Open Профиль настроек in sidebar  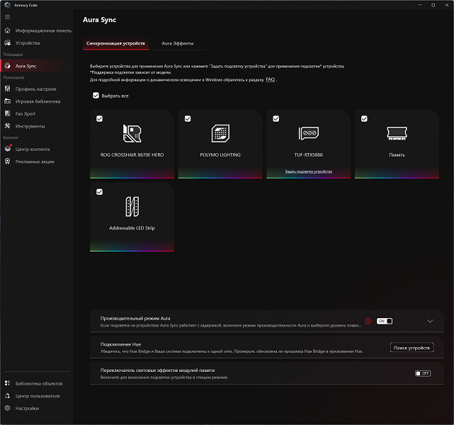37,89
